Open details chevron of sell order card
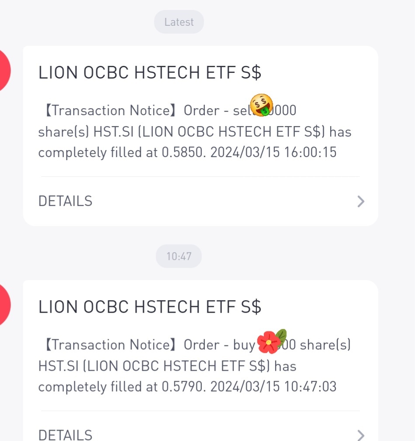Image resolution: width=415 pixels, height=441 pixels. coord(361,202)
